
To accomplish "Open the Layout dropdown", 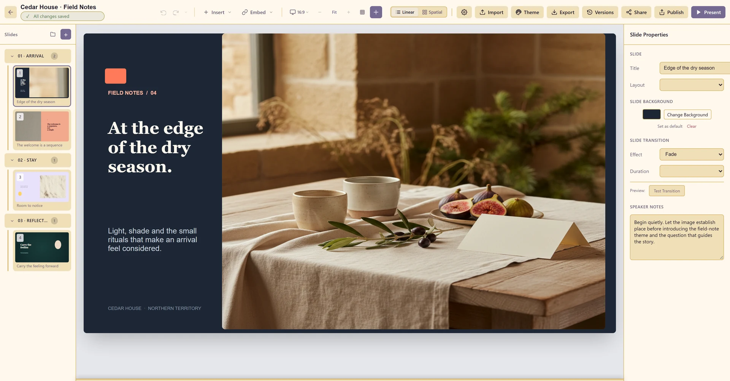I will (692, 85).
